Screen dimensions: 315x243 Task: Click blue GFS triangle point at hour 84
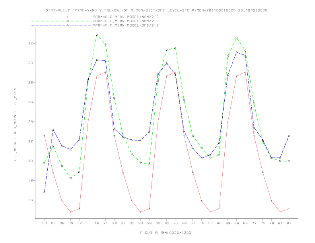click(289, 136)
